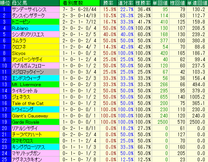This screenshot has width=208, height=162.
Task: Select the トニービン green cell
Action: [35, 22]
